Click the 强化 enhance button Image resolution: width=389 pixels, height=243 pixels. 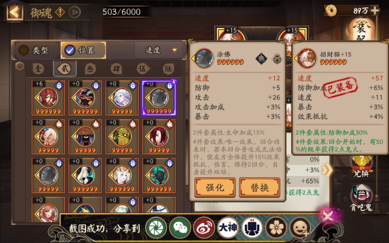[x=215, y=188]
